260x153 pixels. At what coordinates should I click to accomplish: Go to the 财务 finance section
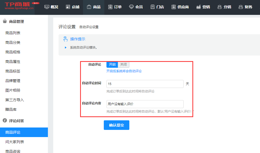245,7
